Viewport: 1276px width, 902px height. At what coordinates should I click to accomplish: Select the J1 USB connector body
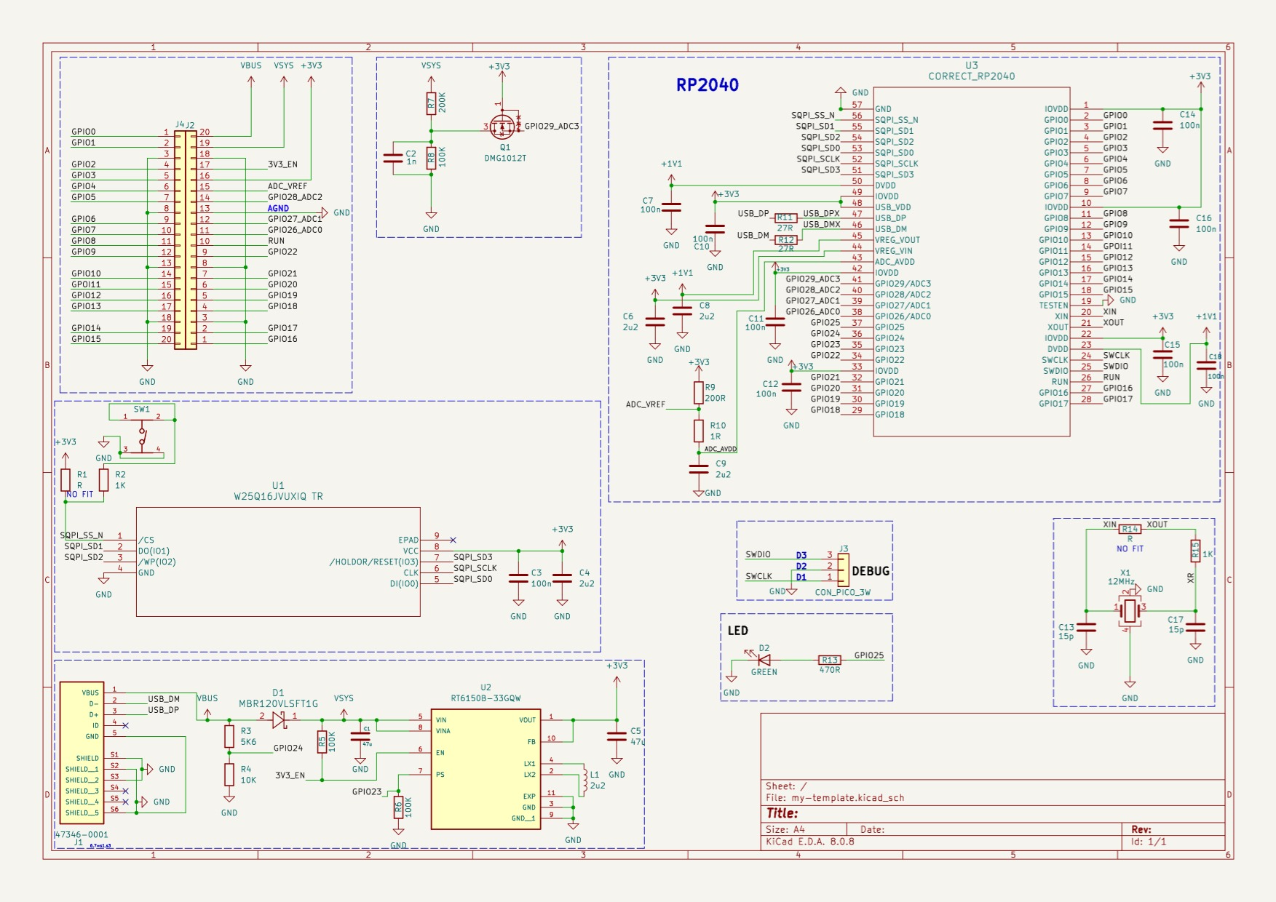coord(82,753)
